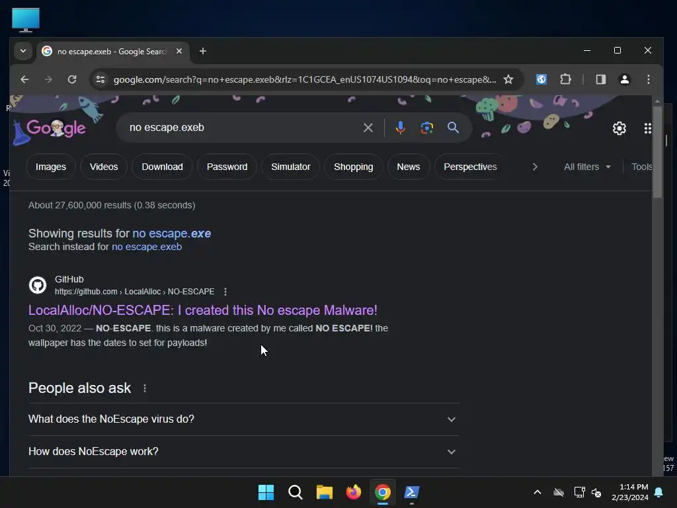Open the Windows Start menu
The width and height of the screenshot is (677, 508).
(x=266, y=492)
